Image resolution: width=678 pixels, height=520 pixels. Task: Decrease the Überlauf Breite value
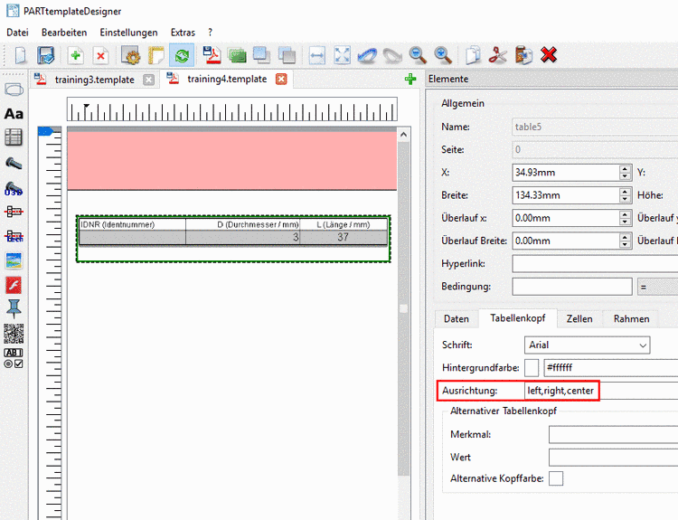[625, 245]
